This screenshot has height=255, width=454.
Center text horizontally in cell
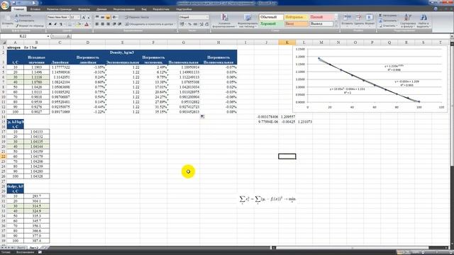point(102,24)
